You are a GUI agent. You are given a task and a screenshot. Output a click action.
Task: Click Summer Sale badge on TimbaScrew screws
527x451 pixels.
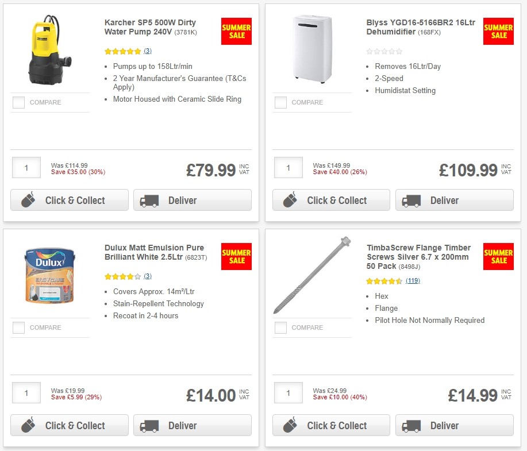click(x=498, y=256)
